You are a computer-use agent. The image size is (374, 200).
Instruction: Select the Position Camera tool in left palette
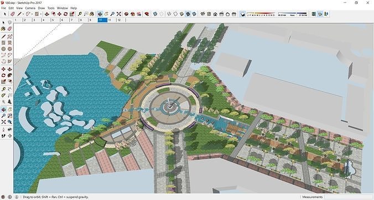click(3, 129)
